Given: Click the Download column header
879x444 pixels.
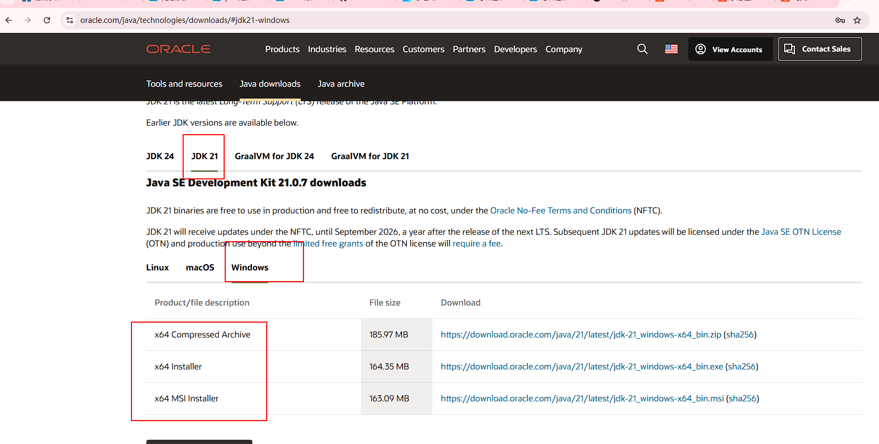Looking at the screenshot, I should click(461, 302).
